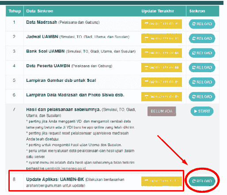This screenshot has width=227, height=195.
Task: Select Lampiran Data Madrasah dan Photo Siswa title
Action: click(75, 95)
